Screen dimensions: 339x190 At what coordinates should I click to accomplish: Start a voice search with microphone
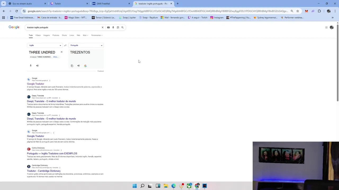[113, 27]
